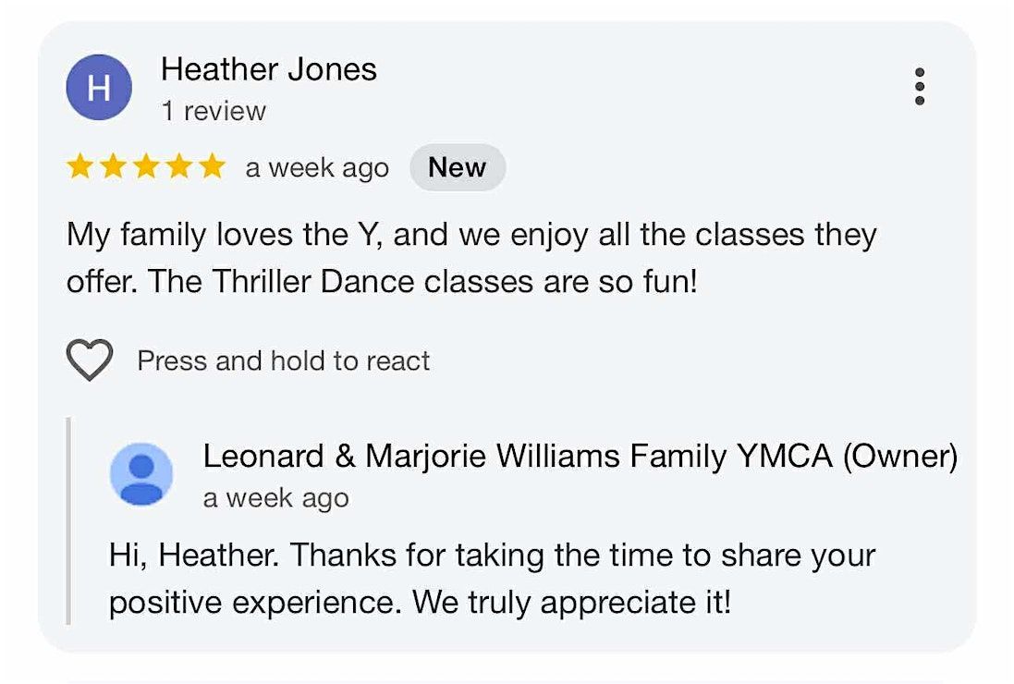
Task: Click Heather Jones' purple "H" avatar
Action: (99, 88)
